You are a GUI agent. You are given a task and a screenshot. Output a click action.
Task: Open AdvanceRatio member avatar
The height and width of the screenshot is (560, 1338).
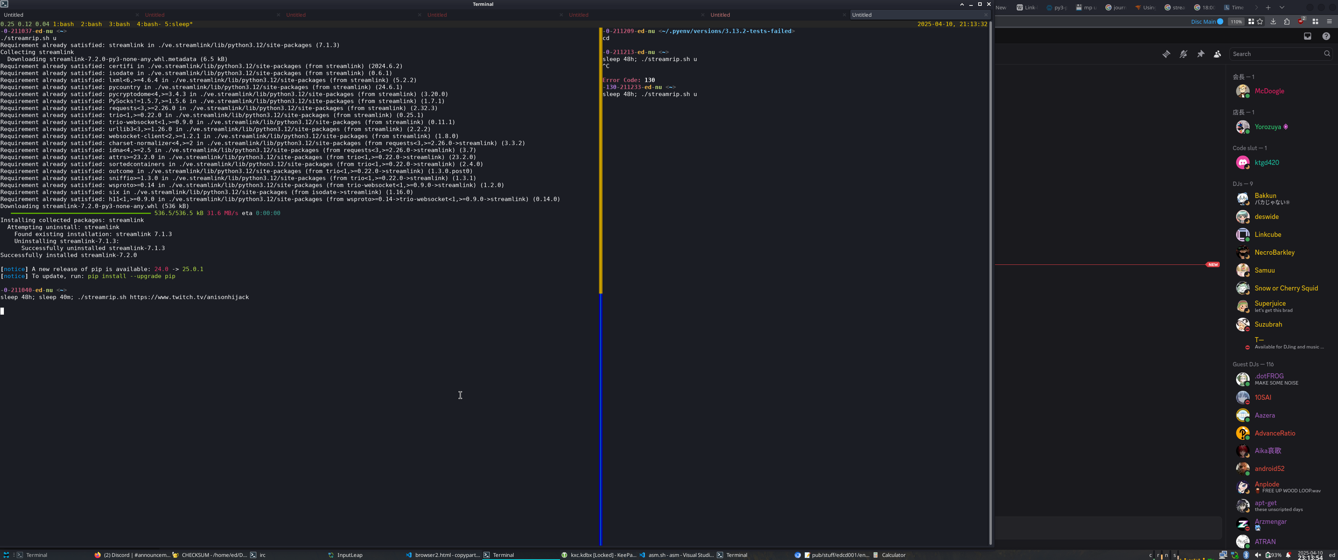click(1242, 433)
